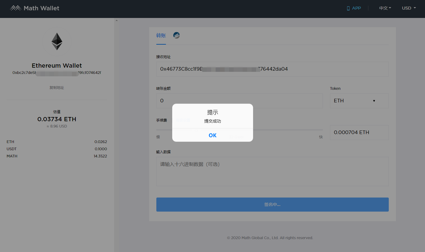Viewport: 425px width, 252px height.
Task: Click the 慢 slow label on fee slider
Action: point(158,137)
